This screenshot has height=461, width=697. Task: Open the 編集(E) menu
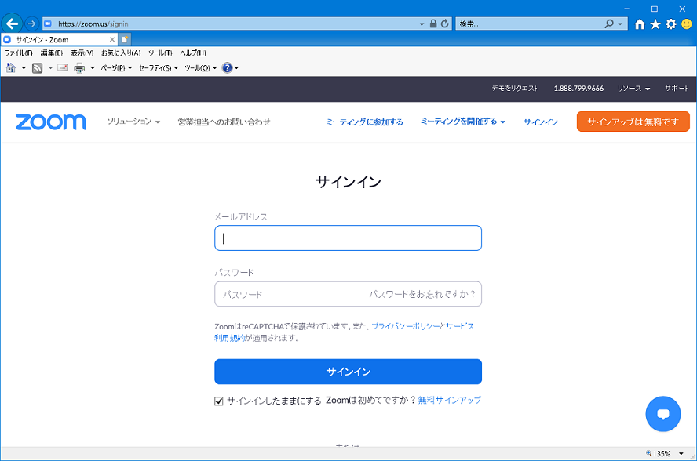click(52, 53)
